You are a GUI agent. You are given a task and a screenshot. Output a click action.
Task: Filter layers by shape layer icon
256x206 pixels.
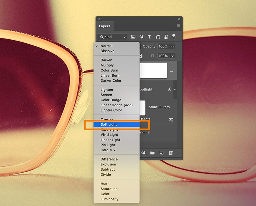(x=158, y=37)
